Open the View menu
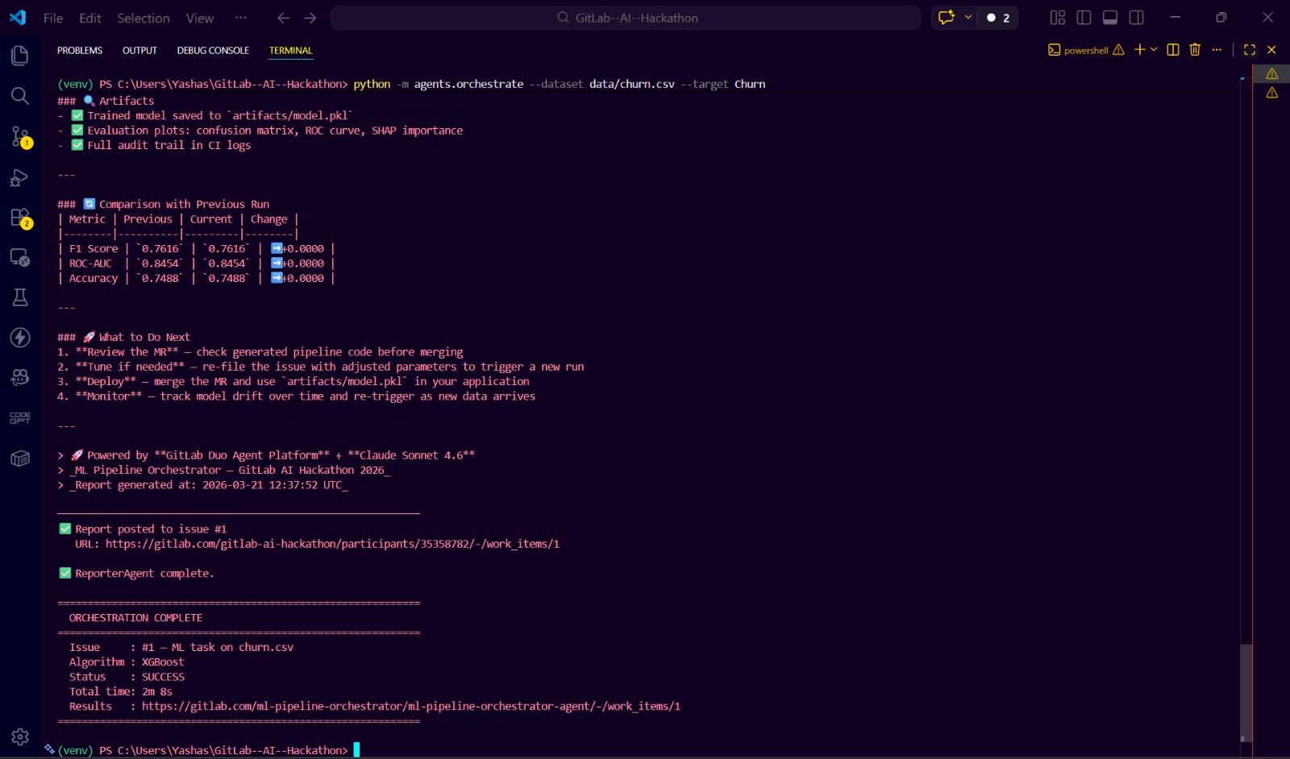The width and height of the screenshot is (1290, 759). [x=200, y=18]
